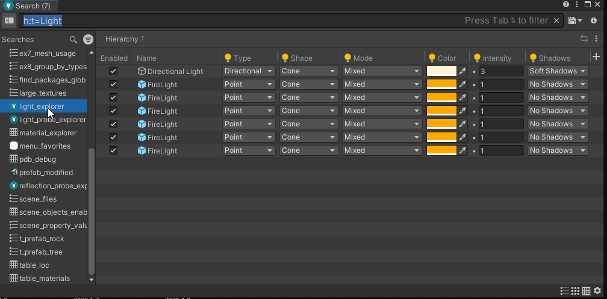
Task: Uncheck the last FireLight enabled checkbox
Action: [x=113, y=150]
